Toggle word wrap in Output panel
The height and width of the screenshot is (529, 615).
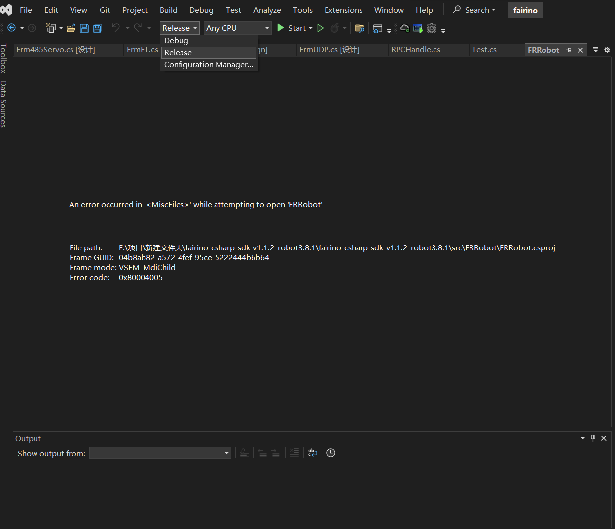(313, 453)
